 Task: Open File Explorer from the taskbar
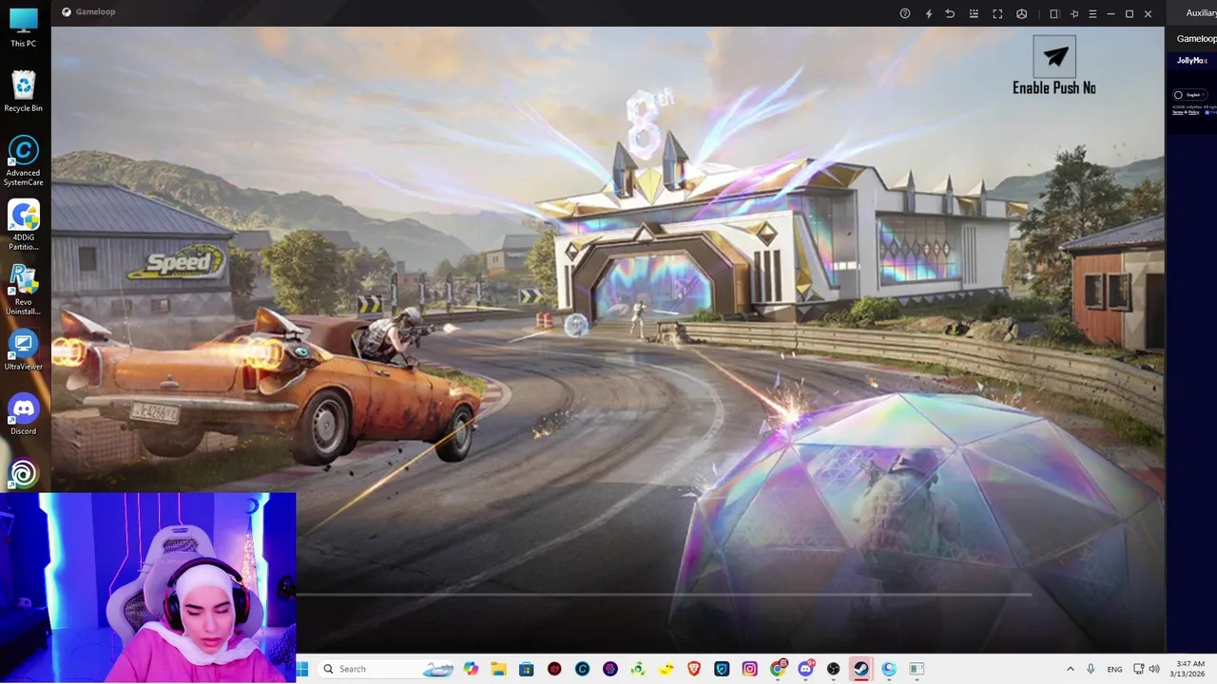pos(498,669)
